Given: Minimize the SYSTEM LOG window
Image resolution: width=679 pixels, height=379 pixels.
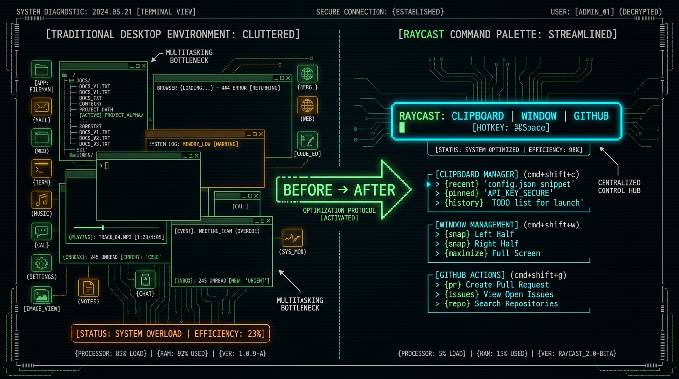Looking at the screenshot, I should pos(249,134).
